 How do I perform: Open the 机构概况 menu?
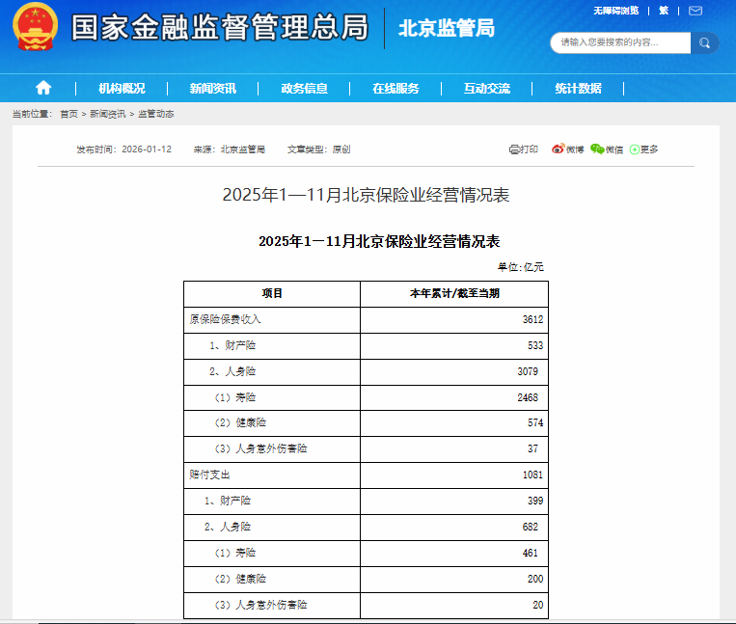click(x=122, y=89)
